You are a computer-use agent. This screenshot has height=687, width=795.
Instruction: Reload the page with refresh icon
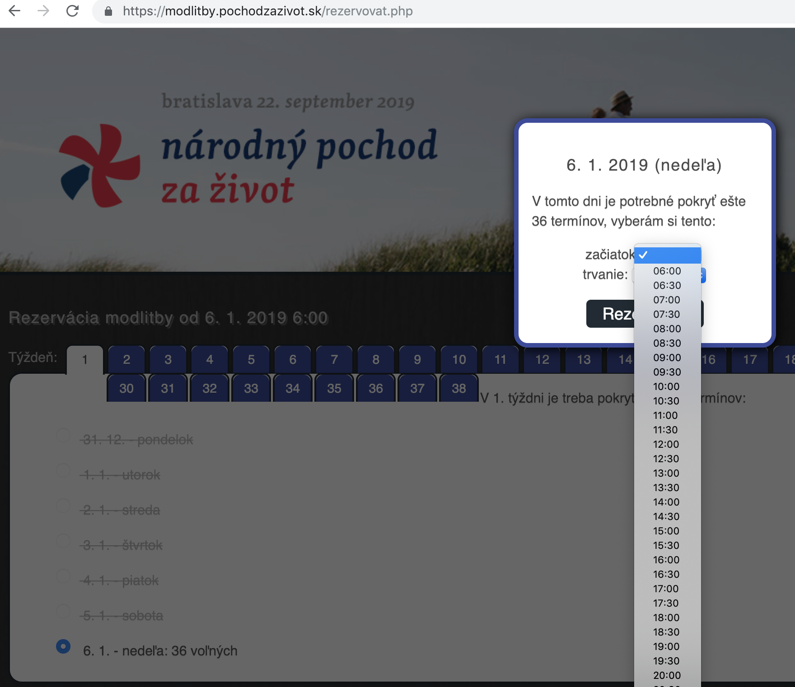tap(72, 11)
